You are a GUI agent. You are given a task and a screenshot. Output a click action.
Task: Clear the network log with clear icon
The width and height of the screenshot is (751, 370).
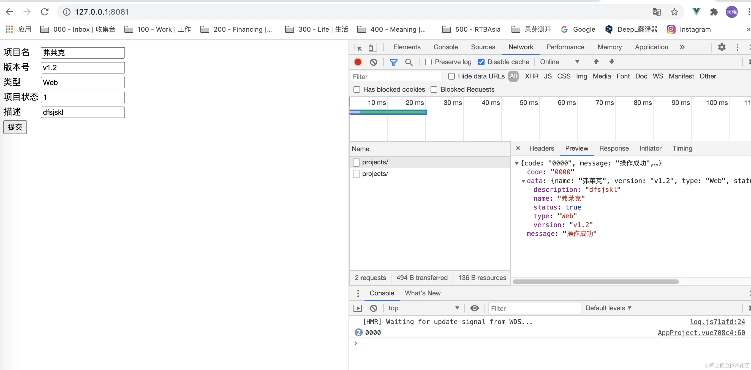coord(374,62)
